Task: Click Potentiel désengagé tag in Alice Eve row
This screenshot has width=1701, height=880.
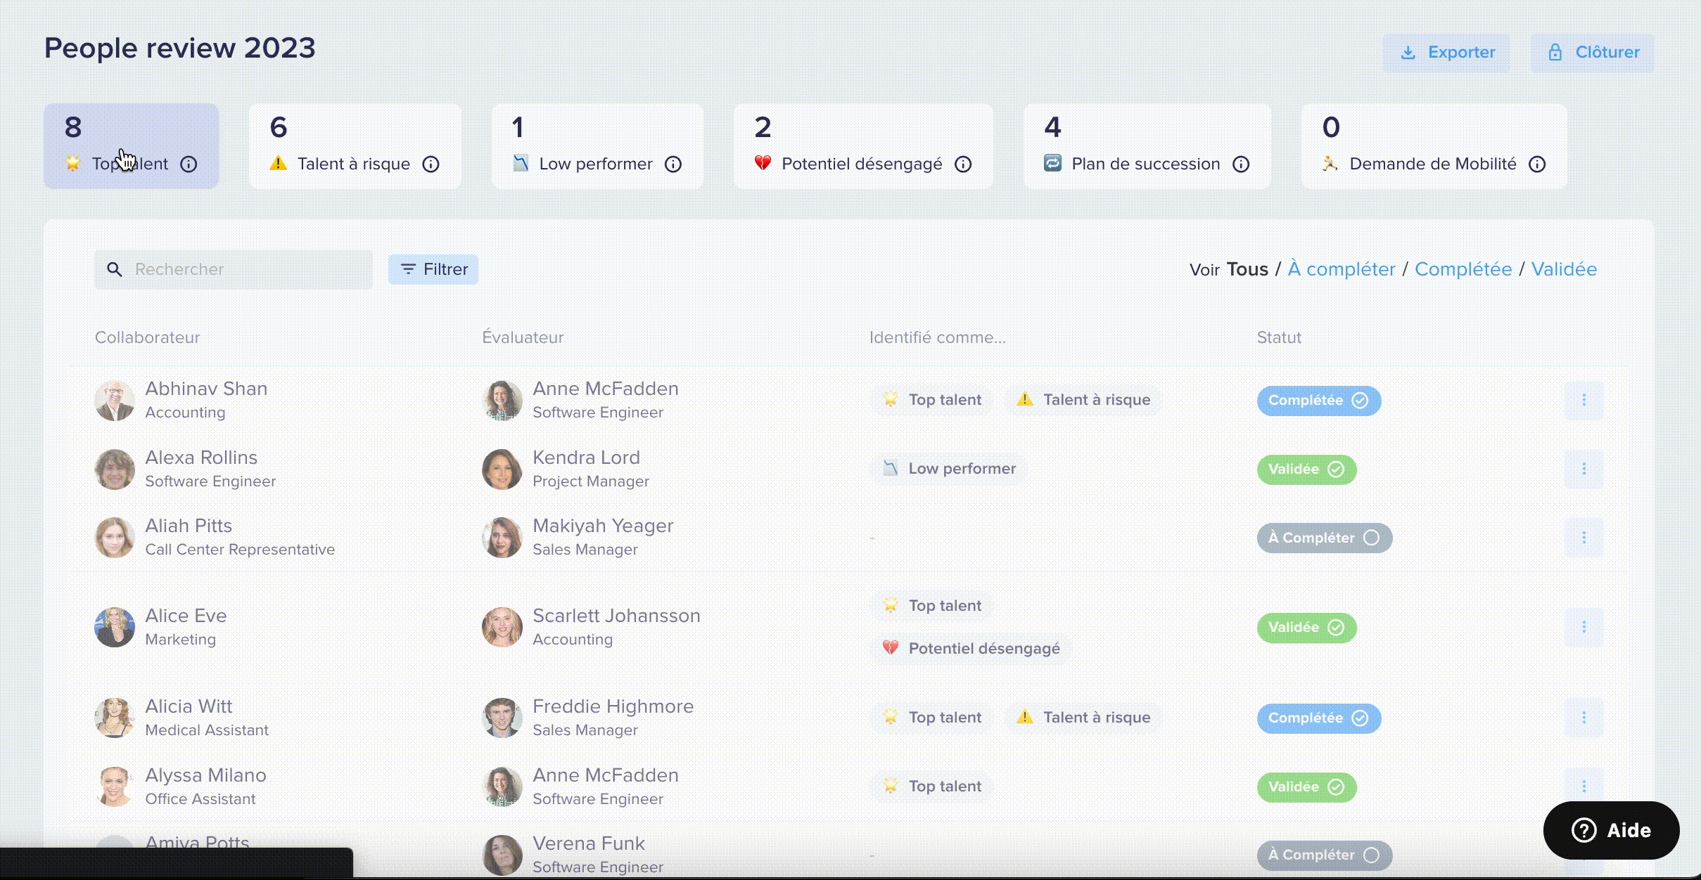Action: (971, 648)
